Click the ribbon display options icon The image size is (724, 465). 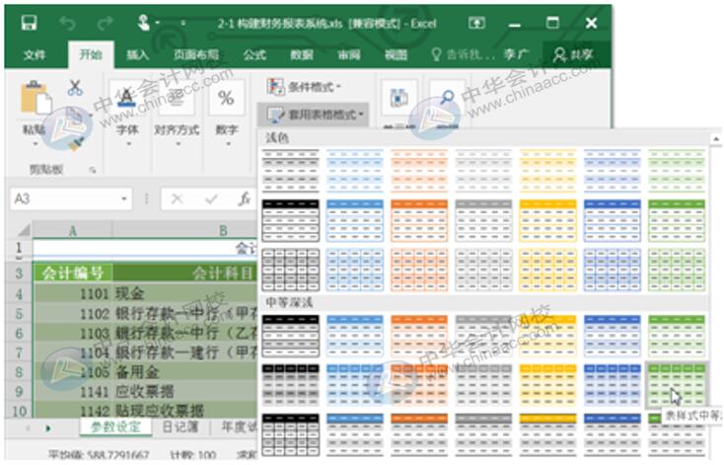tap(477, 23)
